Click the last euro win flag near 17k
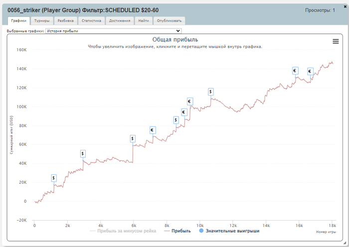 pos(310,71)
